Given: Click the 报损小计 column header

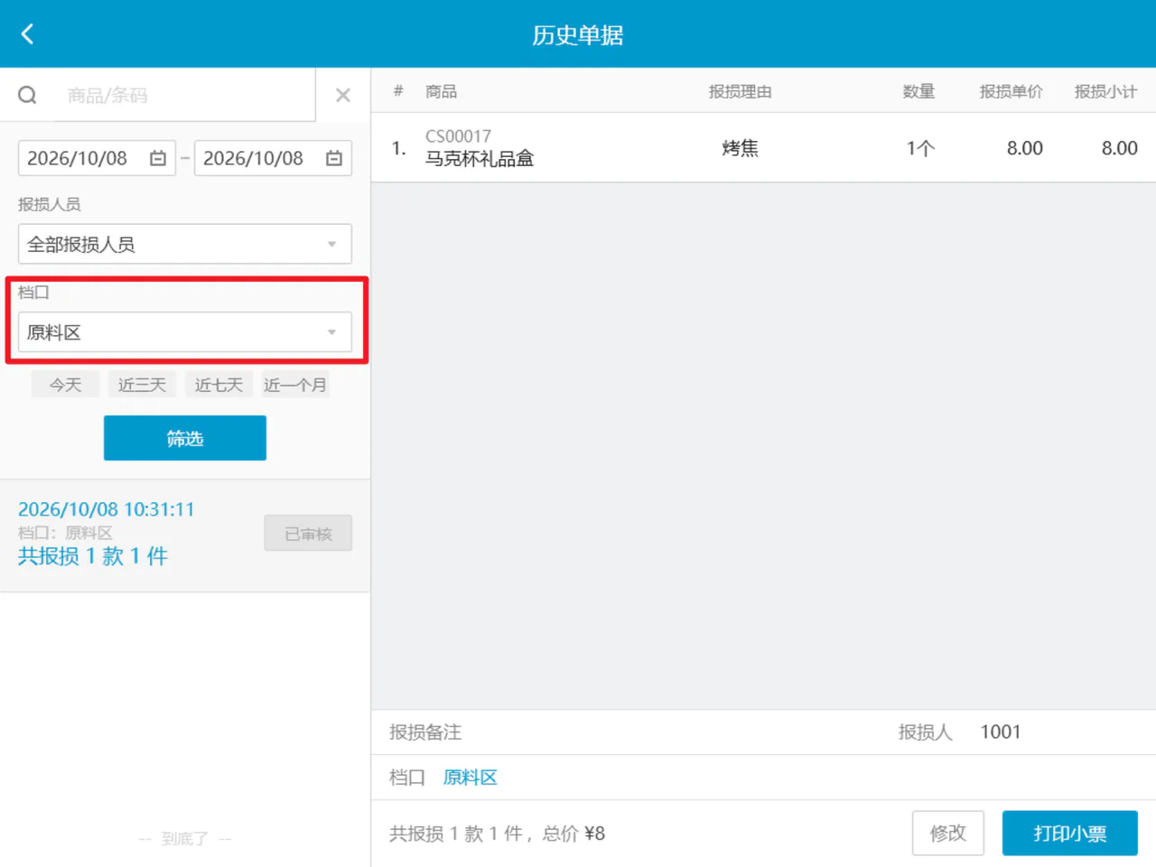Looking at the screenshot, I should [1105, 91].
